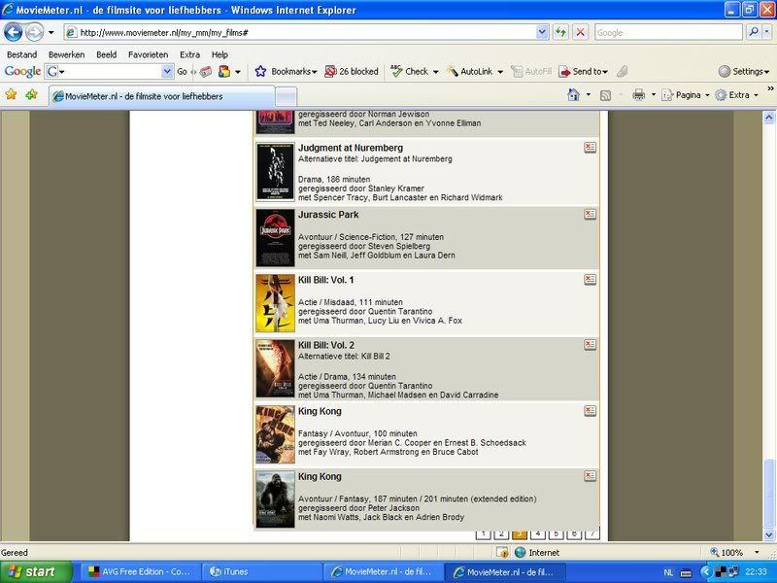Expand the address bar URL dropdown

[542, 32]
